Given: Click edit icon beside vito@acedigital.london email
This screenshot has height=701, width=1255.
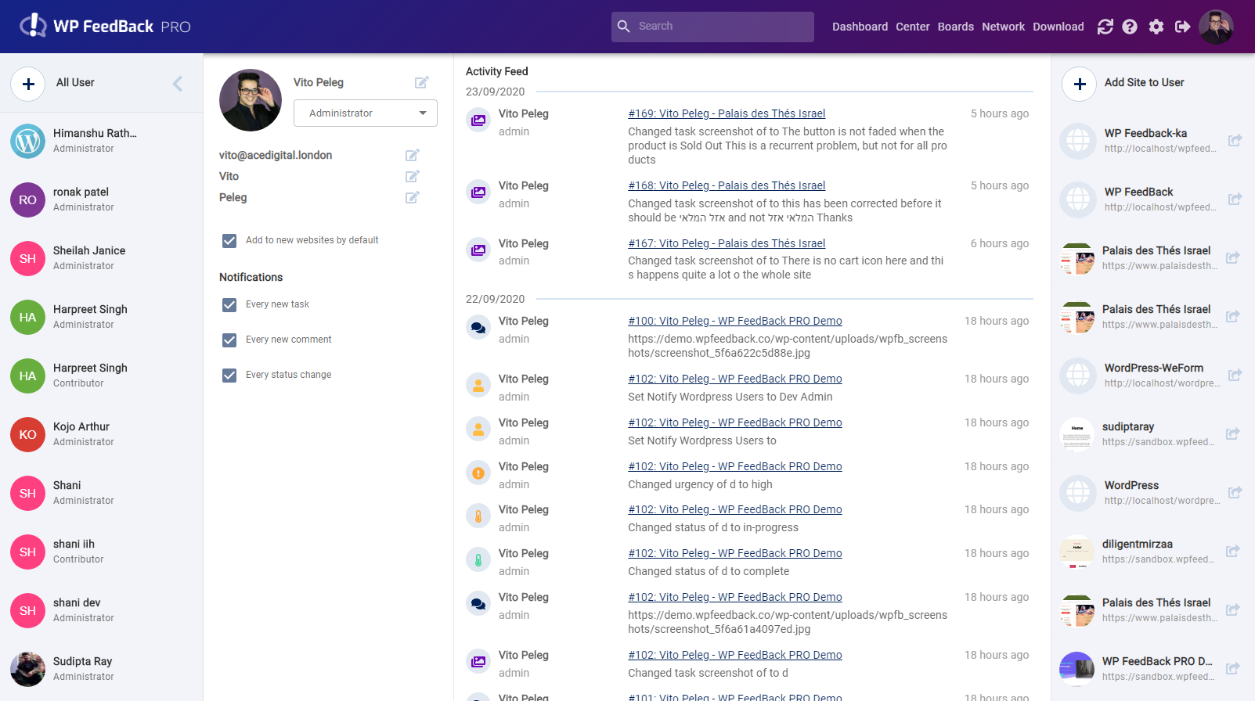Looking at the screenshot, I should click(x=413, y=155).
